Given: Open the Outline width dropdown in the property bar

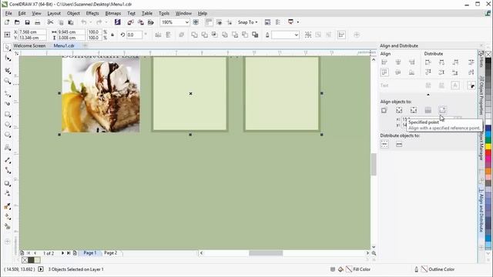Looking at the screenshot, I should 296,35.
